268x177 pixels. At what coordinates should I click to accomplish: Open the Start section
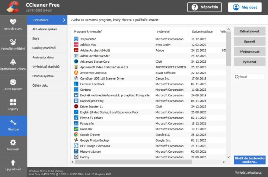47,38
